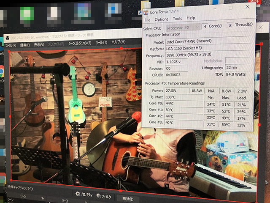Click the Power value 27.5W

[177, 91]
